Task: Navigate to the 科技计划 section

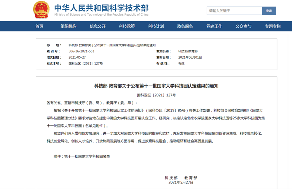Action: 156,26
